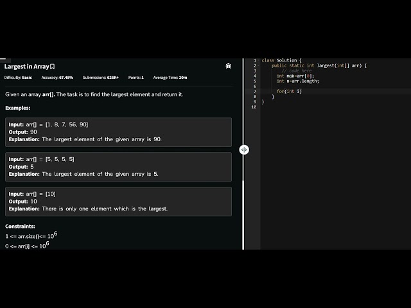Click the Submissions 626K+ stat
Image resolution: width=411 pixels, height=308 pixels.
(x=101, y=78)
